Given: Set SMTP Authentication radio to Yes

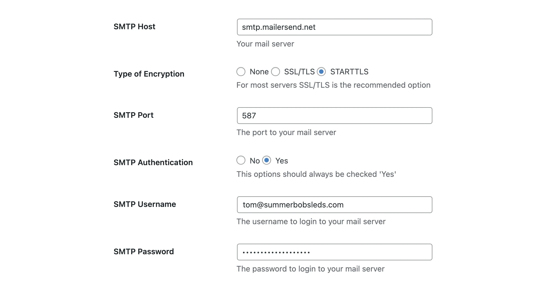Looking at the screenshot, I should click(267, 160).
